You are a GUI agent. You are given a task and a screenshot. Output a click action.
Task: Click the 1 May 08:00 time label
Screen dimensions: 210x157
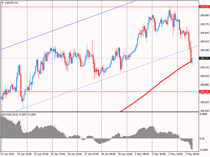point(142,154)
